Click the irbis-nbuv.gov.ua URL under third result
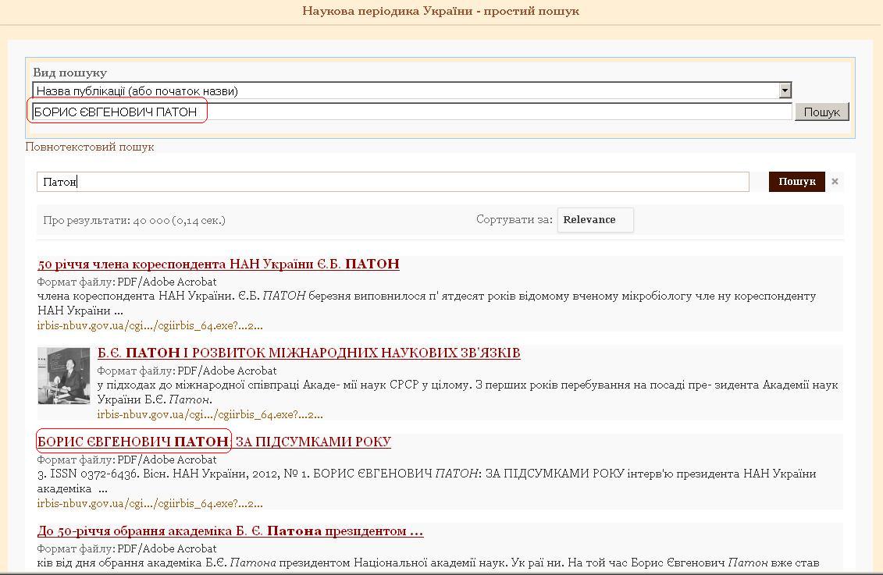This screenshot has width=883, height=575. (149, 503)
